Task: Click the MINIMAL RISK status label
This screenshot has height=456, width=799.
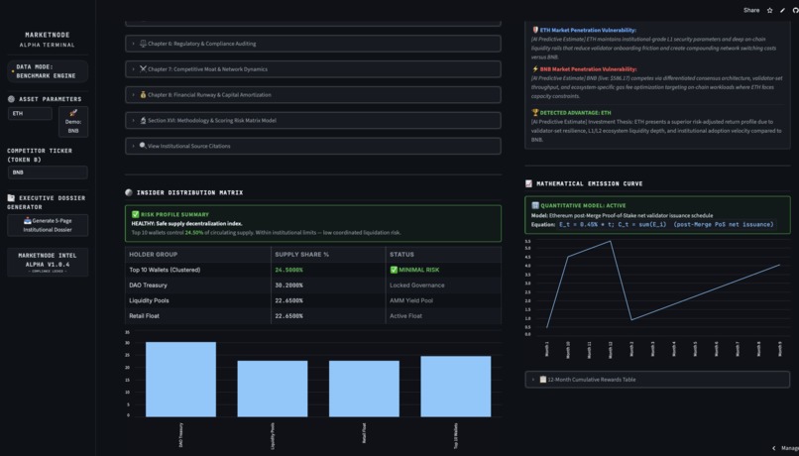Action: coord(419,270)
